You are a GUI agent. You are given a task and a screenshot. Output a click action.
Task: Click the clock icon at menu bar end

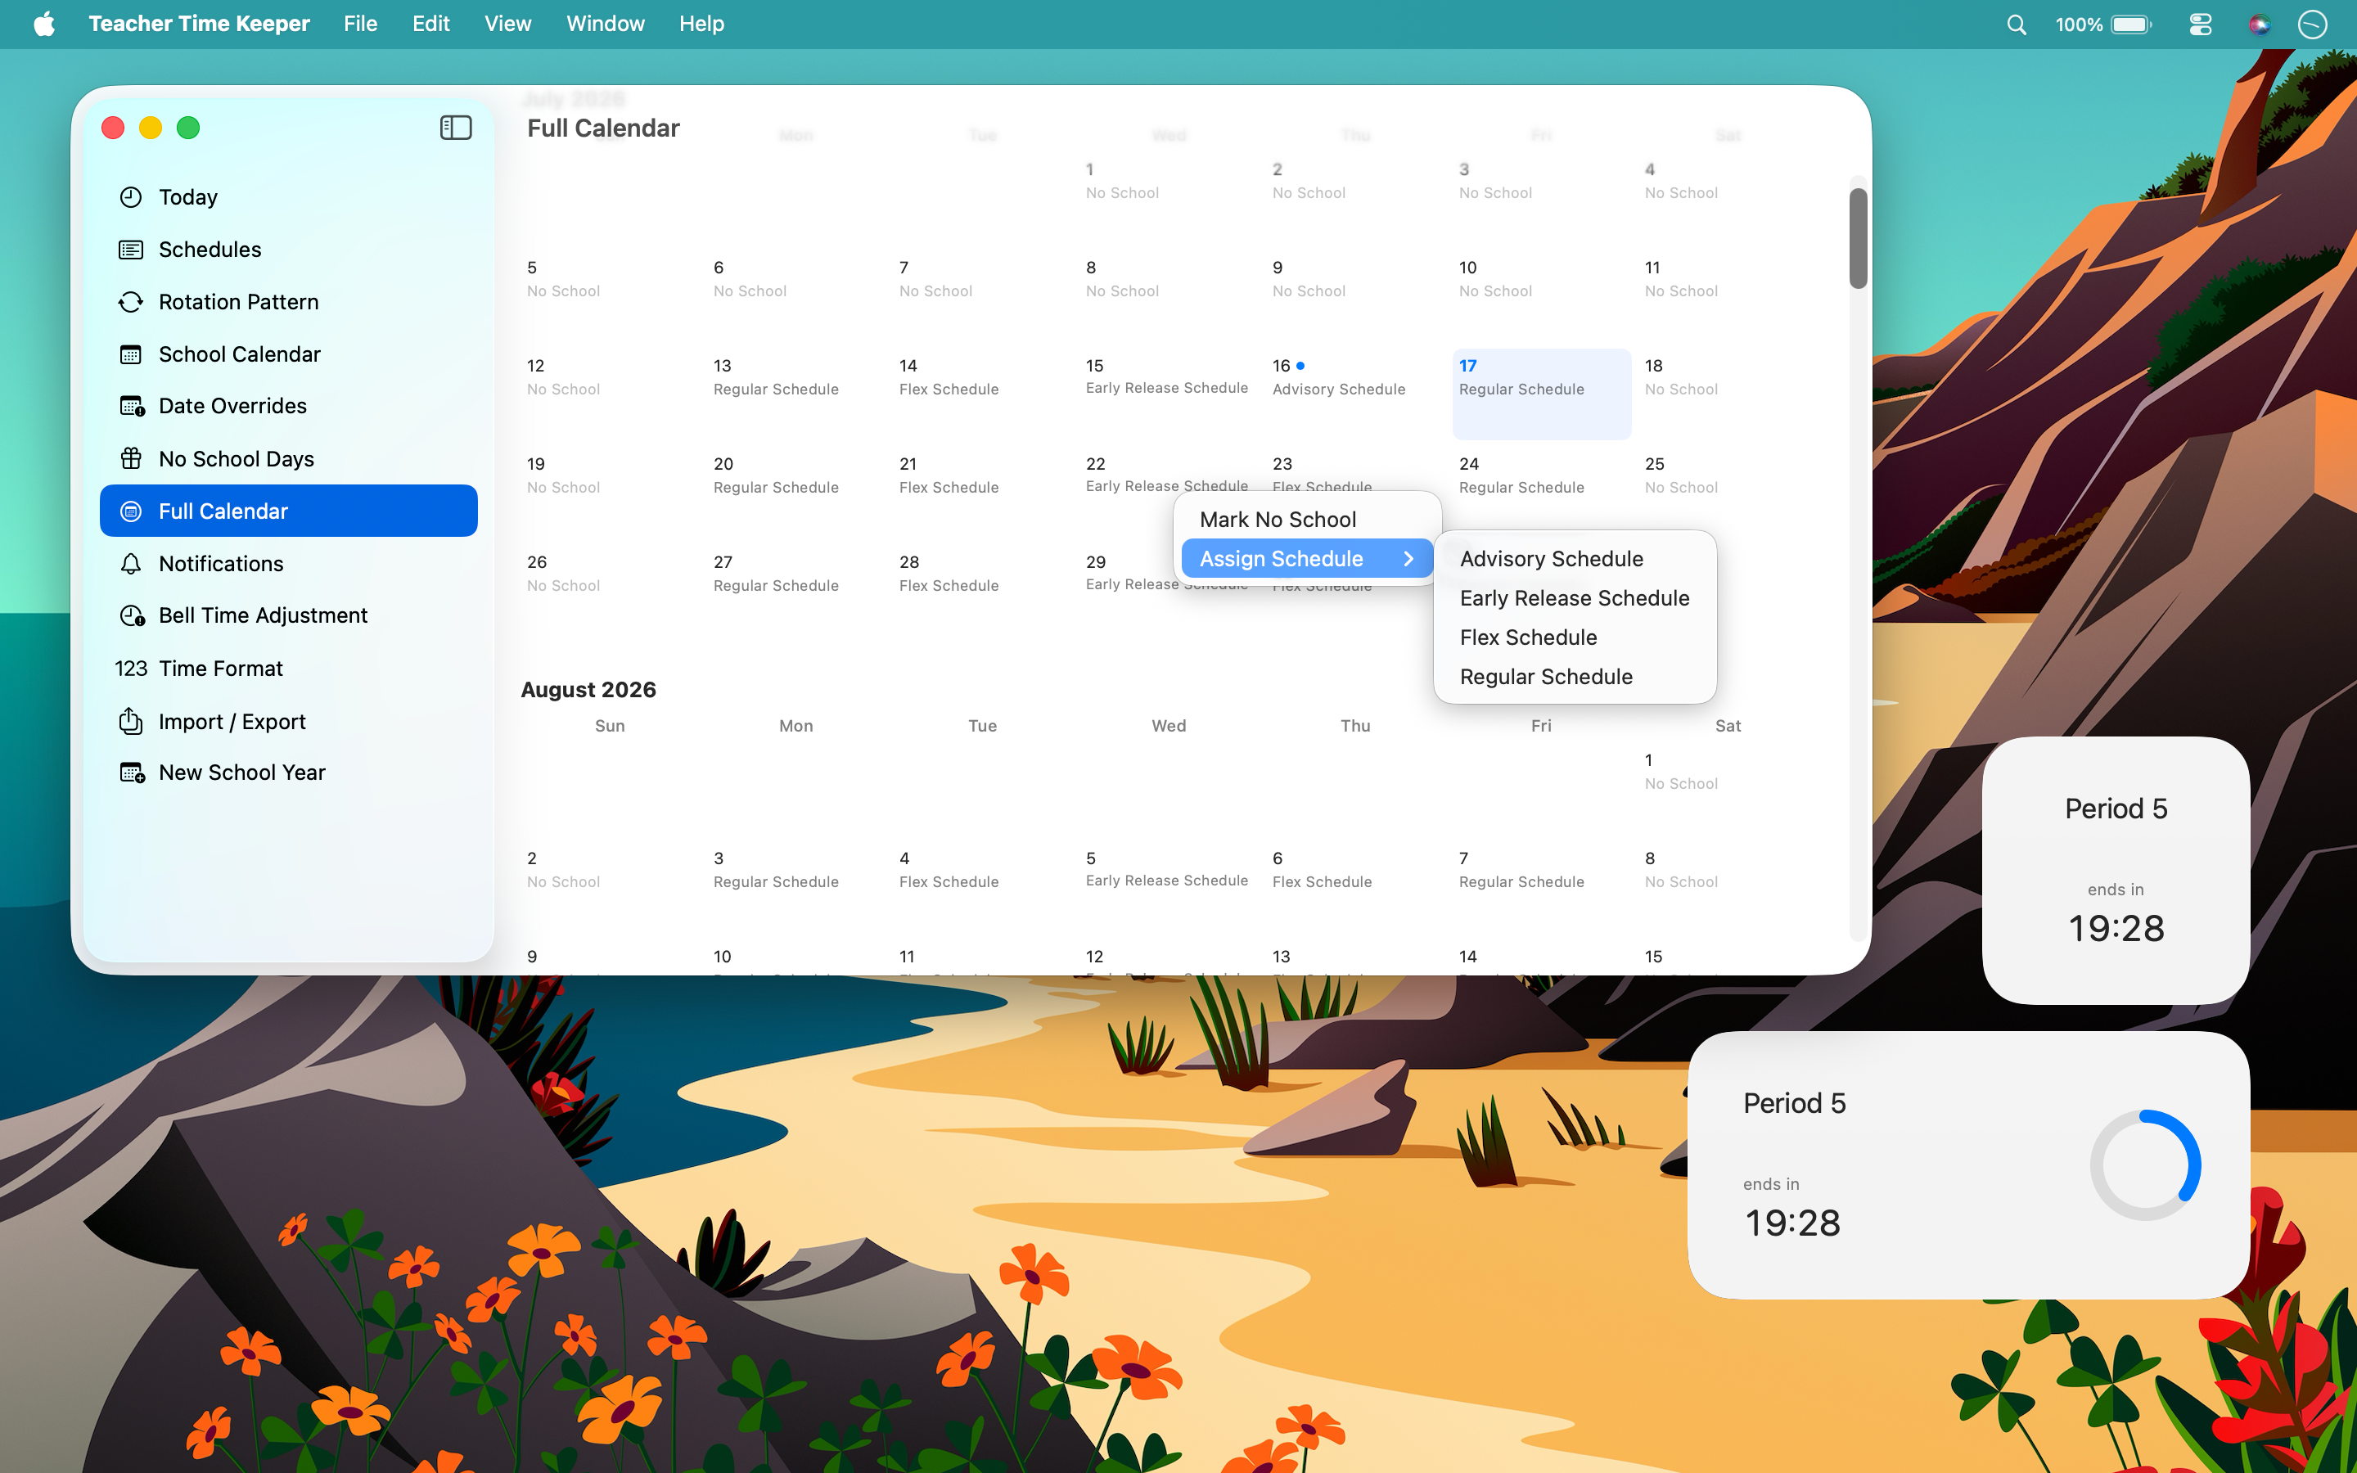tap(2312, 25)
